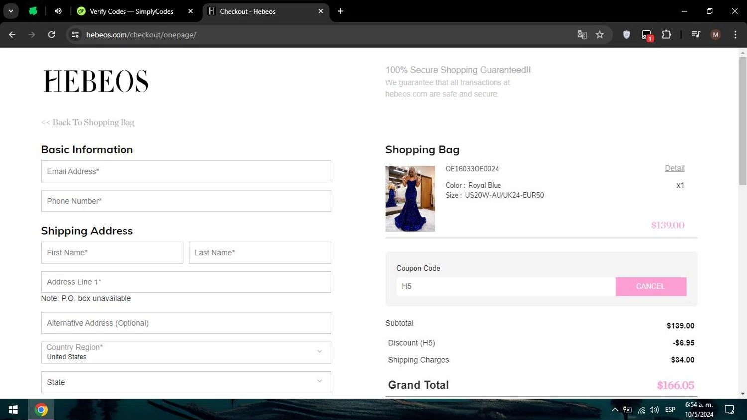The image size is (747, 420).
Task: Focus the Email Address field
Action: point(186,171)
